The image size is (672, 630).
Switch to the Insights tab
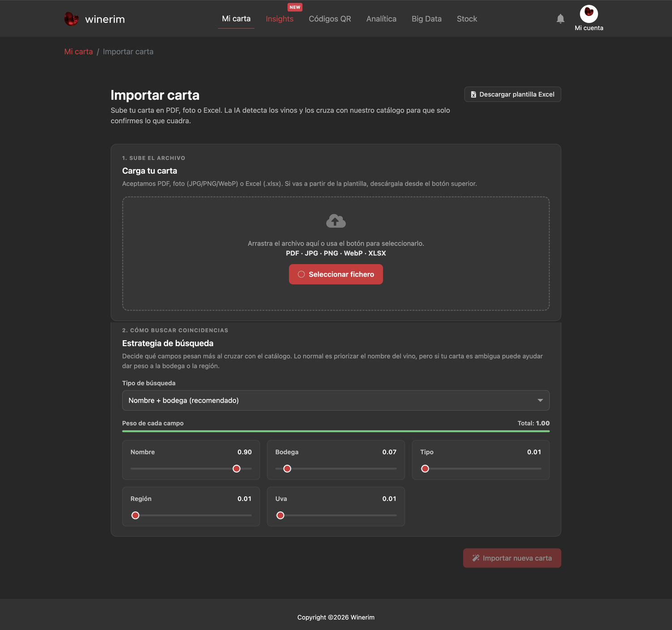(280, 19)
